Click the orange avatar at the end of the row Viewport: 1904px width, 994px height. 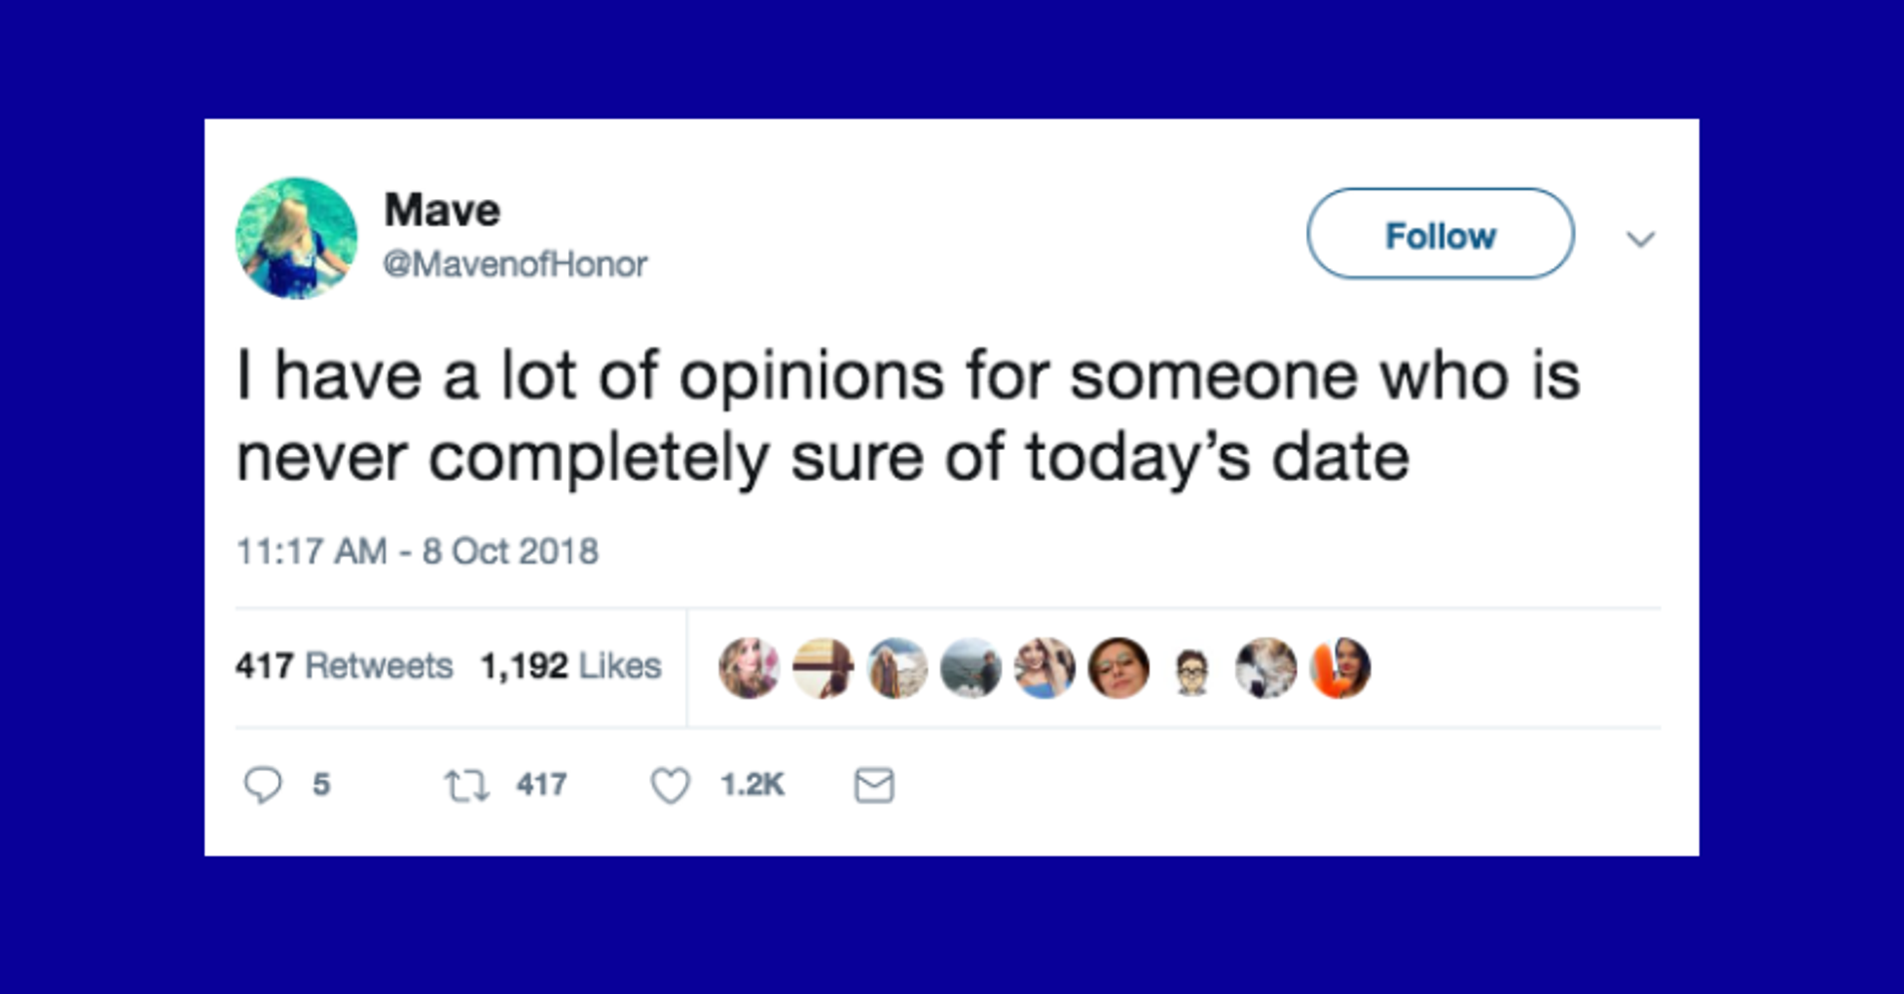[x=1340, y=667]
